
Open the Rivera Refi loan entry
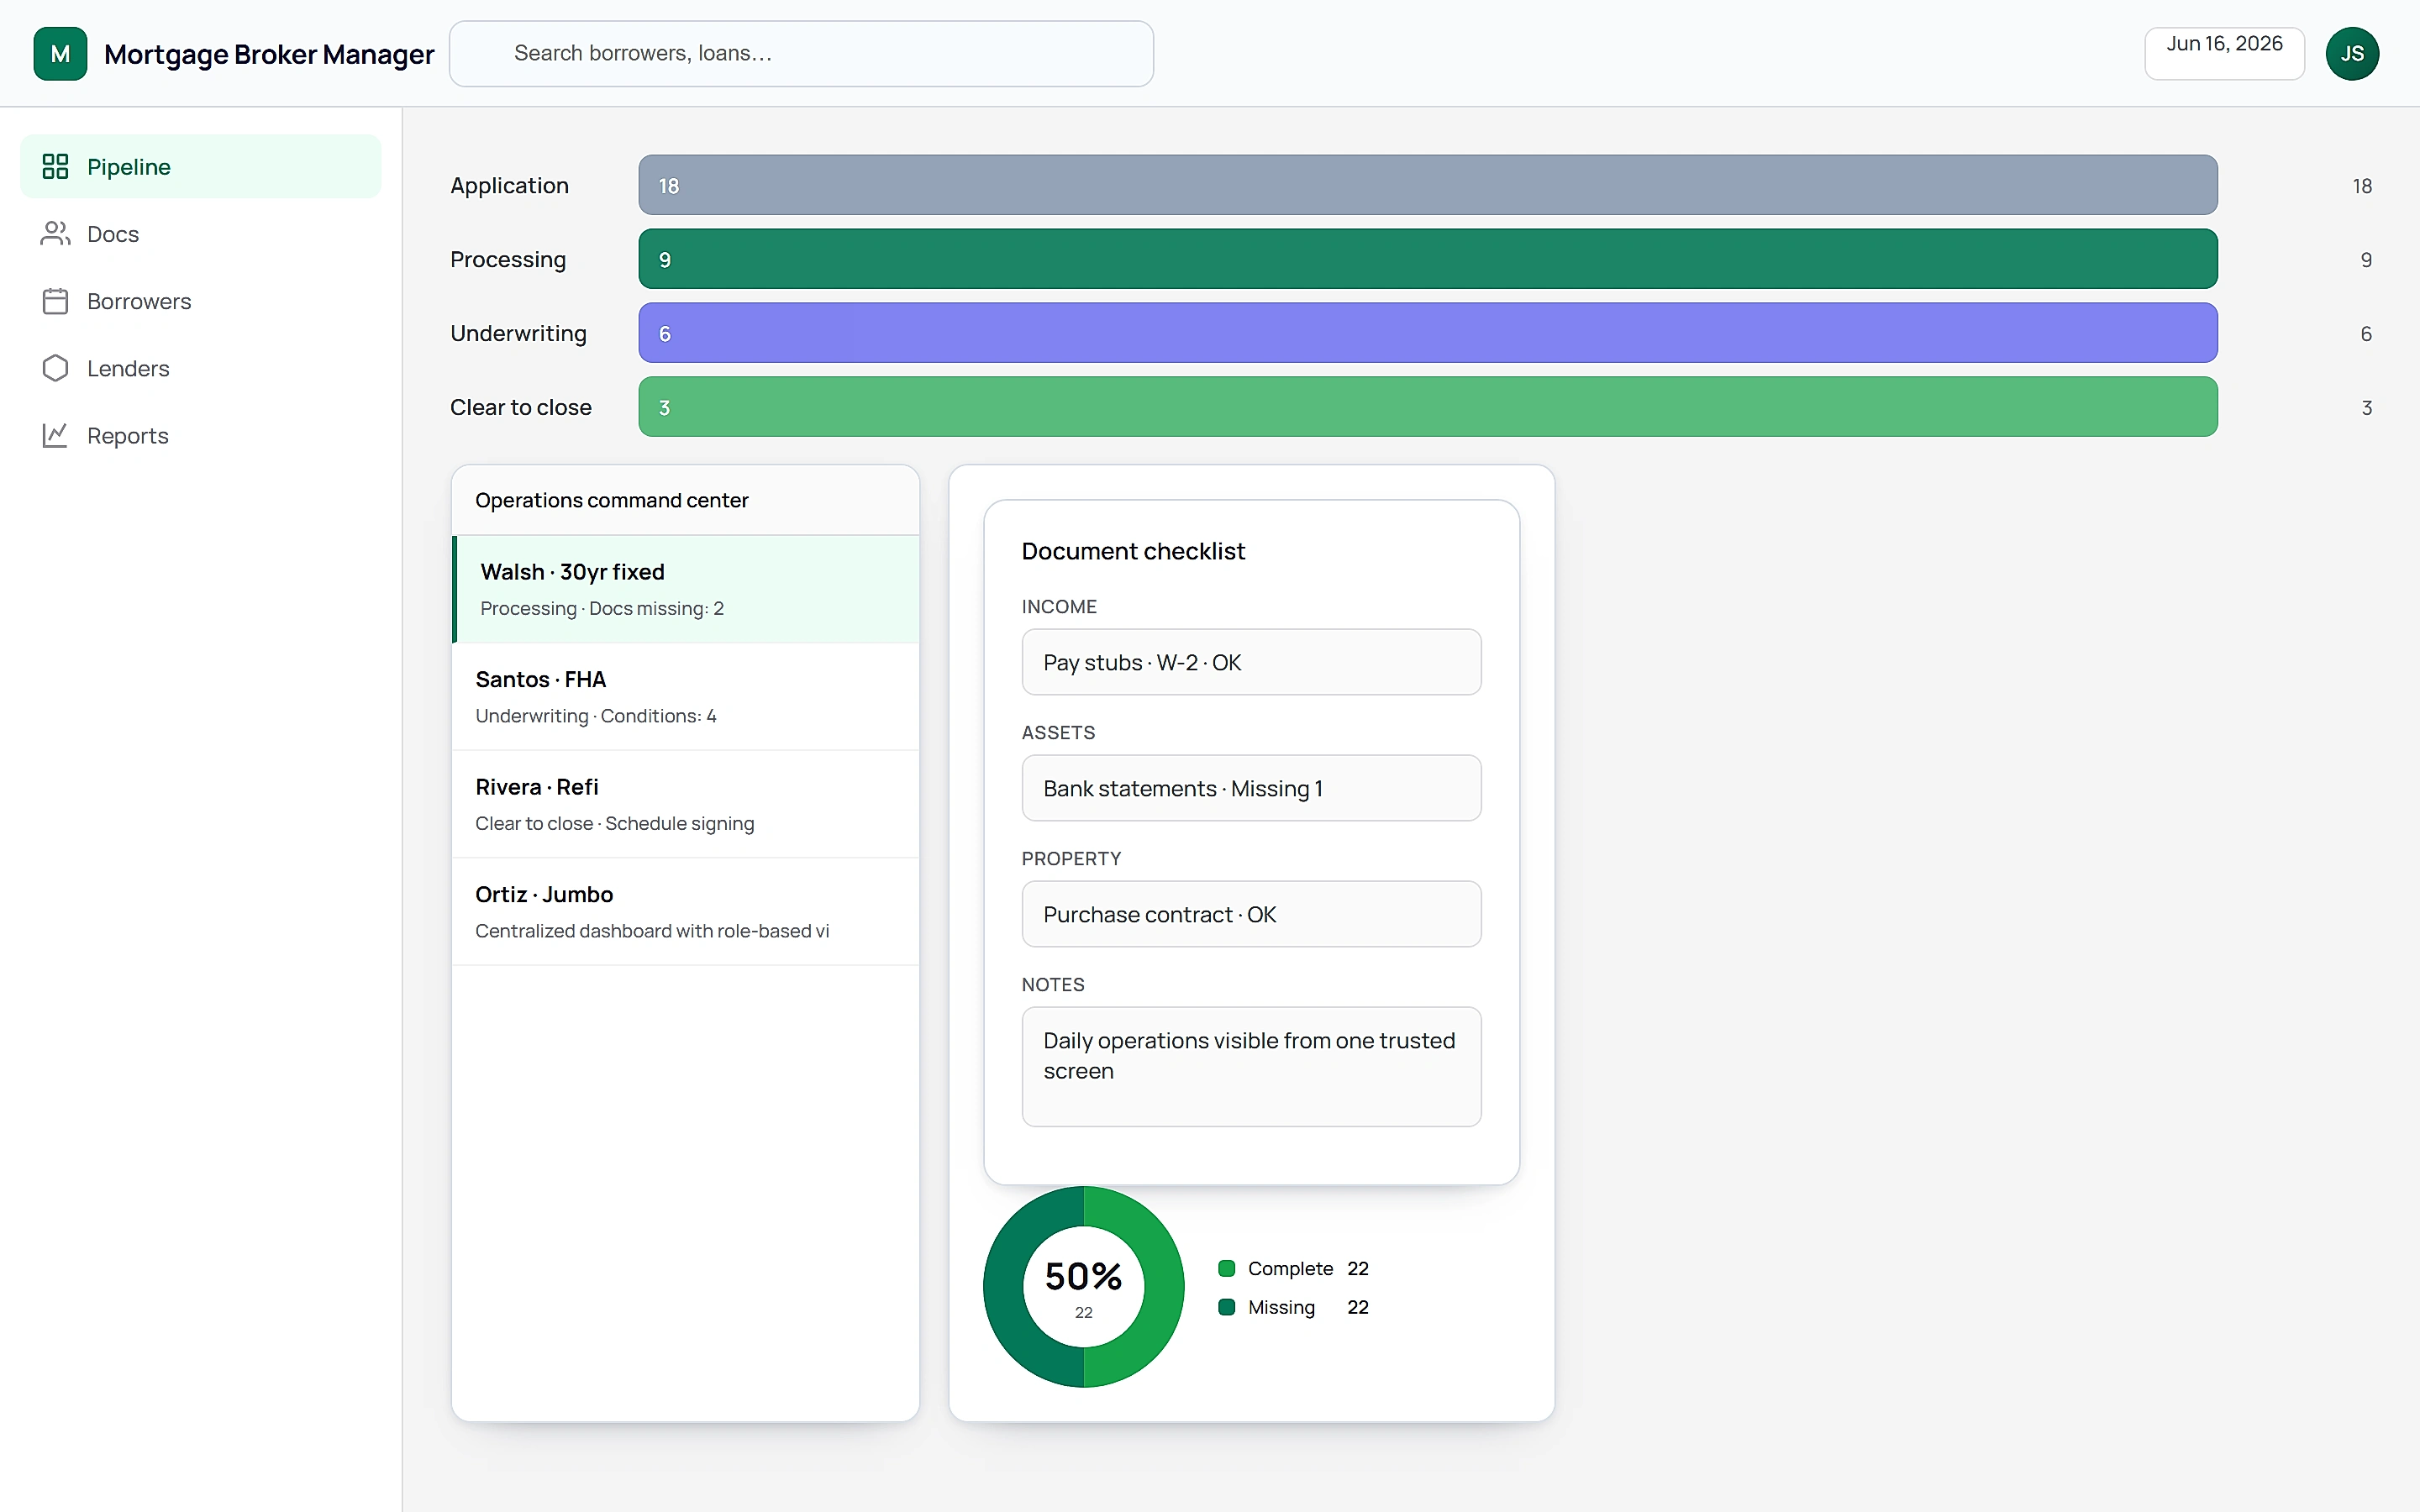click(686, 804)
